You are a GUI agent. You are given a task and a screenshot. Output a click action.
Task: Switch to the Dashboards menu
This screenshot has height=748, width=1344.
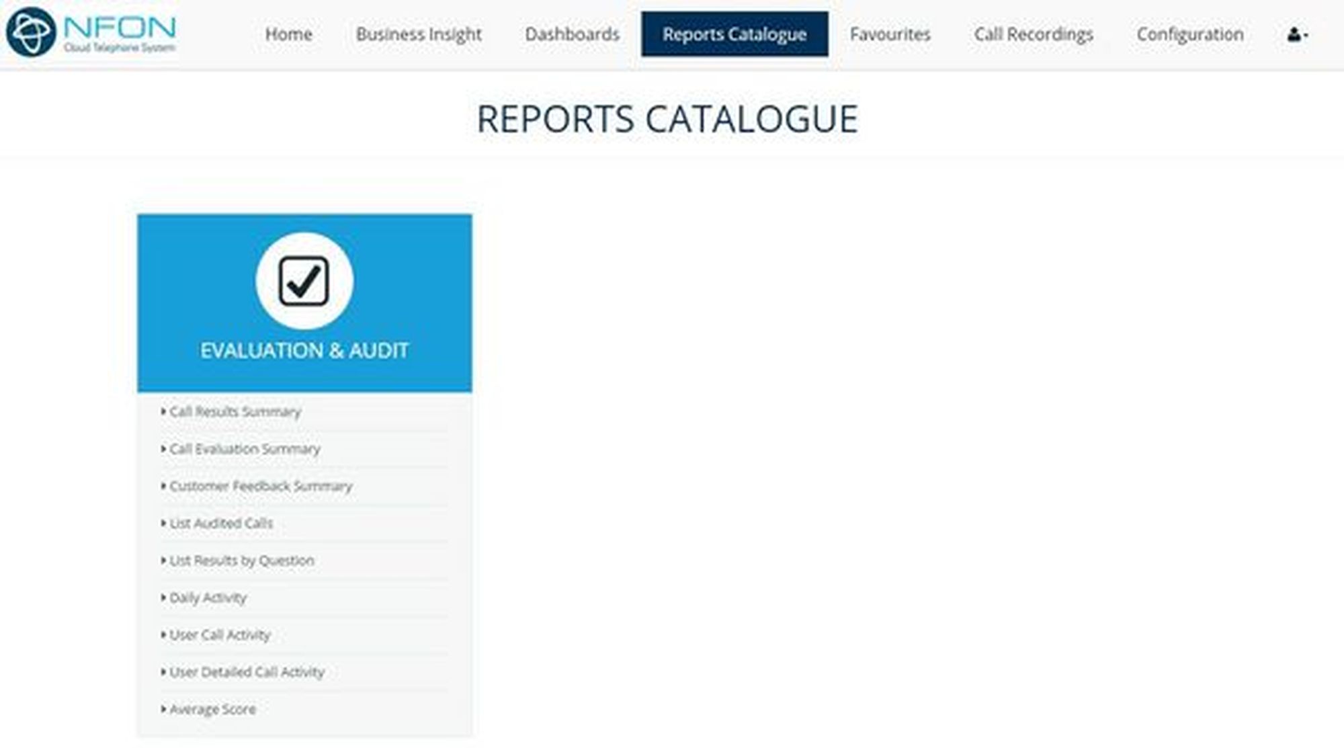(x=572, y=34)
